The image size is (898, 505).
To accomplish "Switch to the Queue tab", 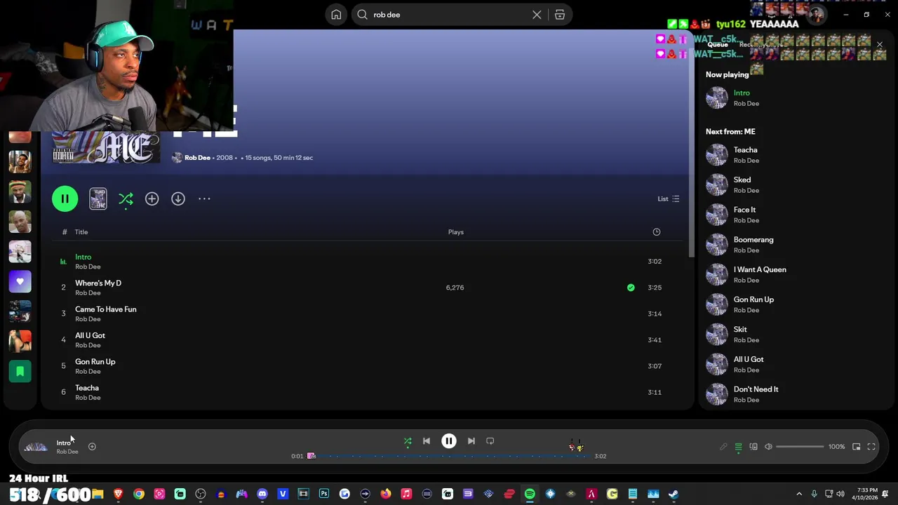I will pos(718,45).
